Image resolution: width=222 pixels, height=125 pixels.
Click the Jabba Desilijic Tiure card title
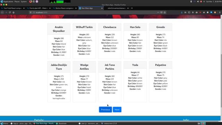point(59,67)
